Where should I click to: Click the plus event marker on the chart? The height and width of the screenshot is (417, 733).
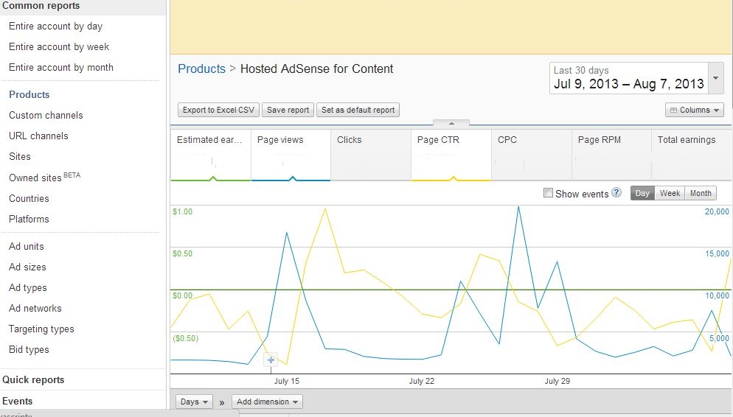click(x=271, y=360)
